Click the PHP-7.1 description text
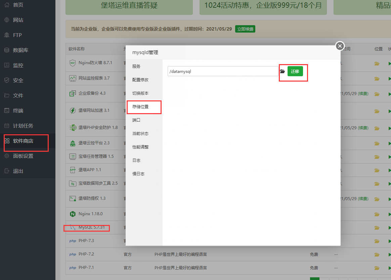The image size is (391, 280). pyautogui.click(x=180, y=268)
